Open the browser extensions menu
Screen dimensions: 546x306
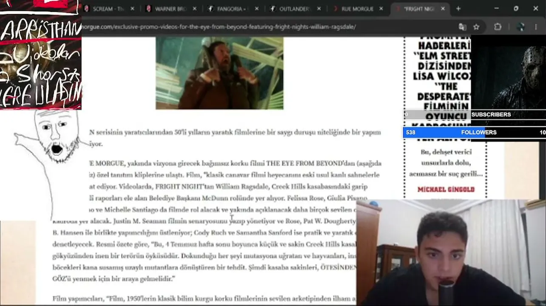point(498,27)
